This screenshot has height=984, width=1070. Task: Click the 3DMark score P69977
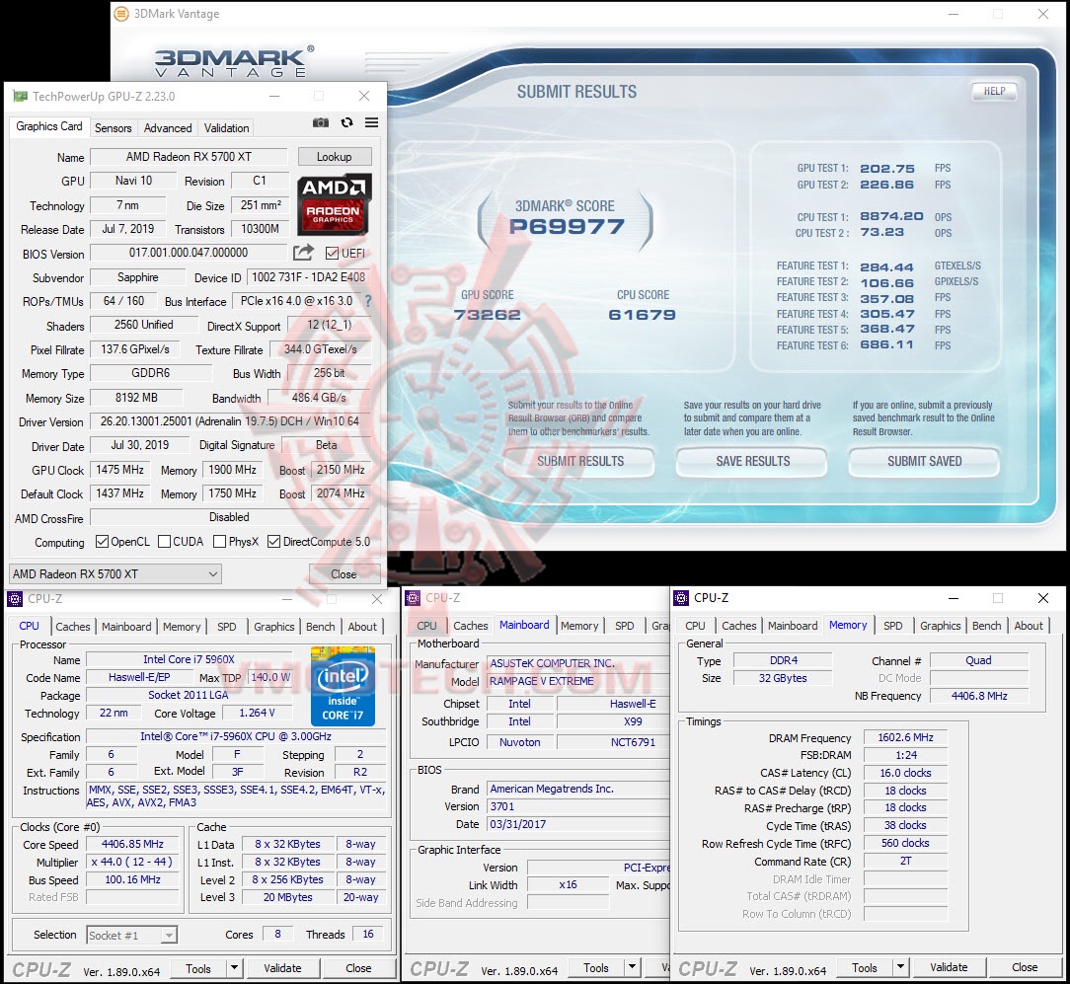567,227
